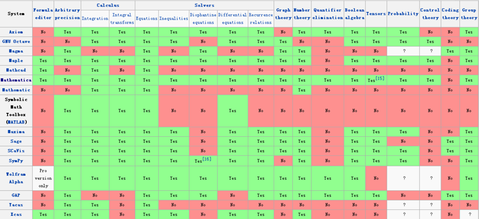Image resolution: width=479 pixels, height=219 pixels.
Task: Click the '?' Probability cell in Wolfram Alpha row
Action: pyautogui.click(x=403, y=178)
